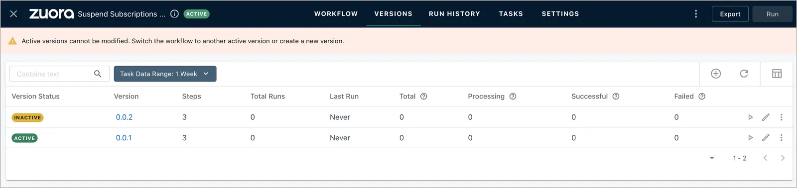Go to next page chevron

[783, 158]
